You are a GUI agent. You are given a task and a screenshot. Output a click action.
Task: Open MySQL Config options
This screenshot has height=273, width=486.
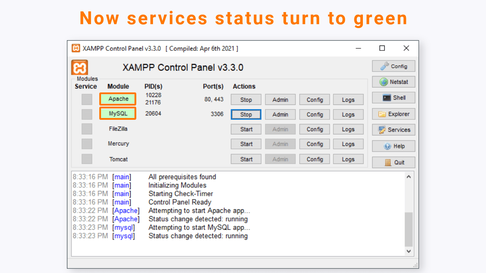coord(315,114)
